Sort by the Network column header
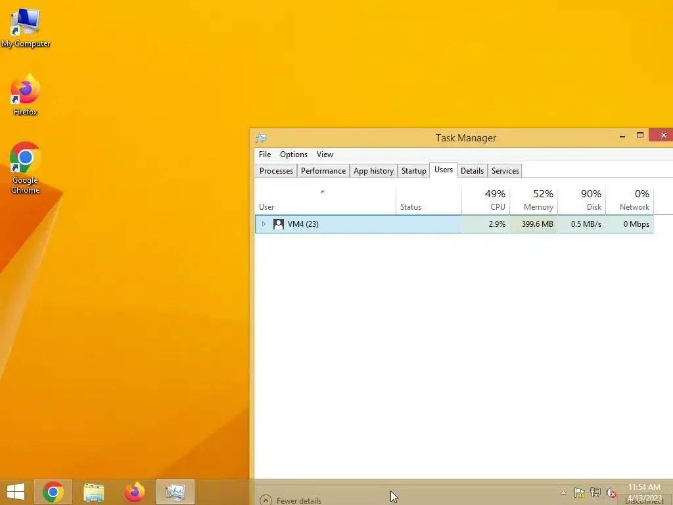Screen dimensions: 673x505 [x=630, y=201]
